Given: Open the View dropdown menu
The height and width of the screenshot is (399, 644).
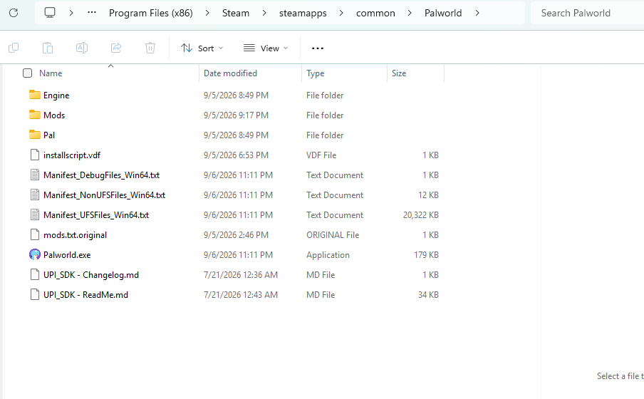Looking at the screenshot, I should pyautogui.click(x=266, y=48).
